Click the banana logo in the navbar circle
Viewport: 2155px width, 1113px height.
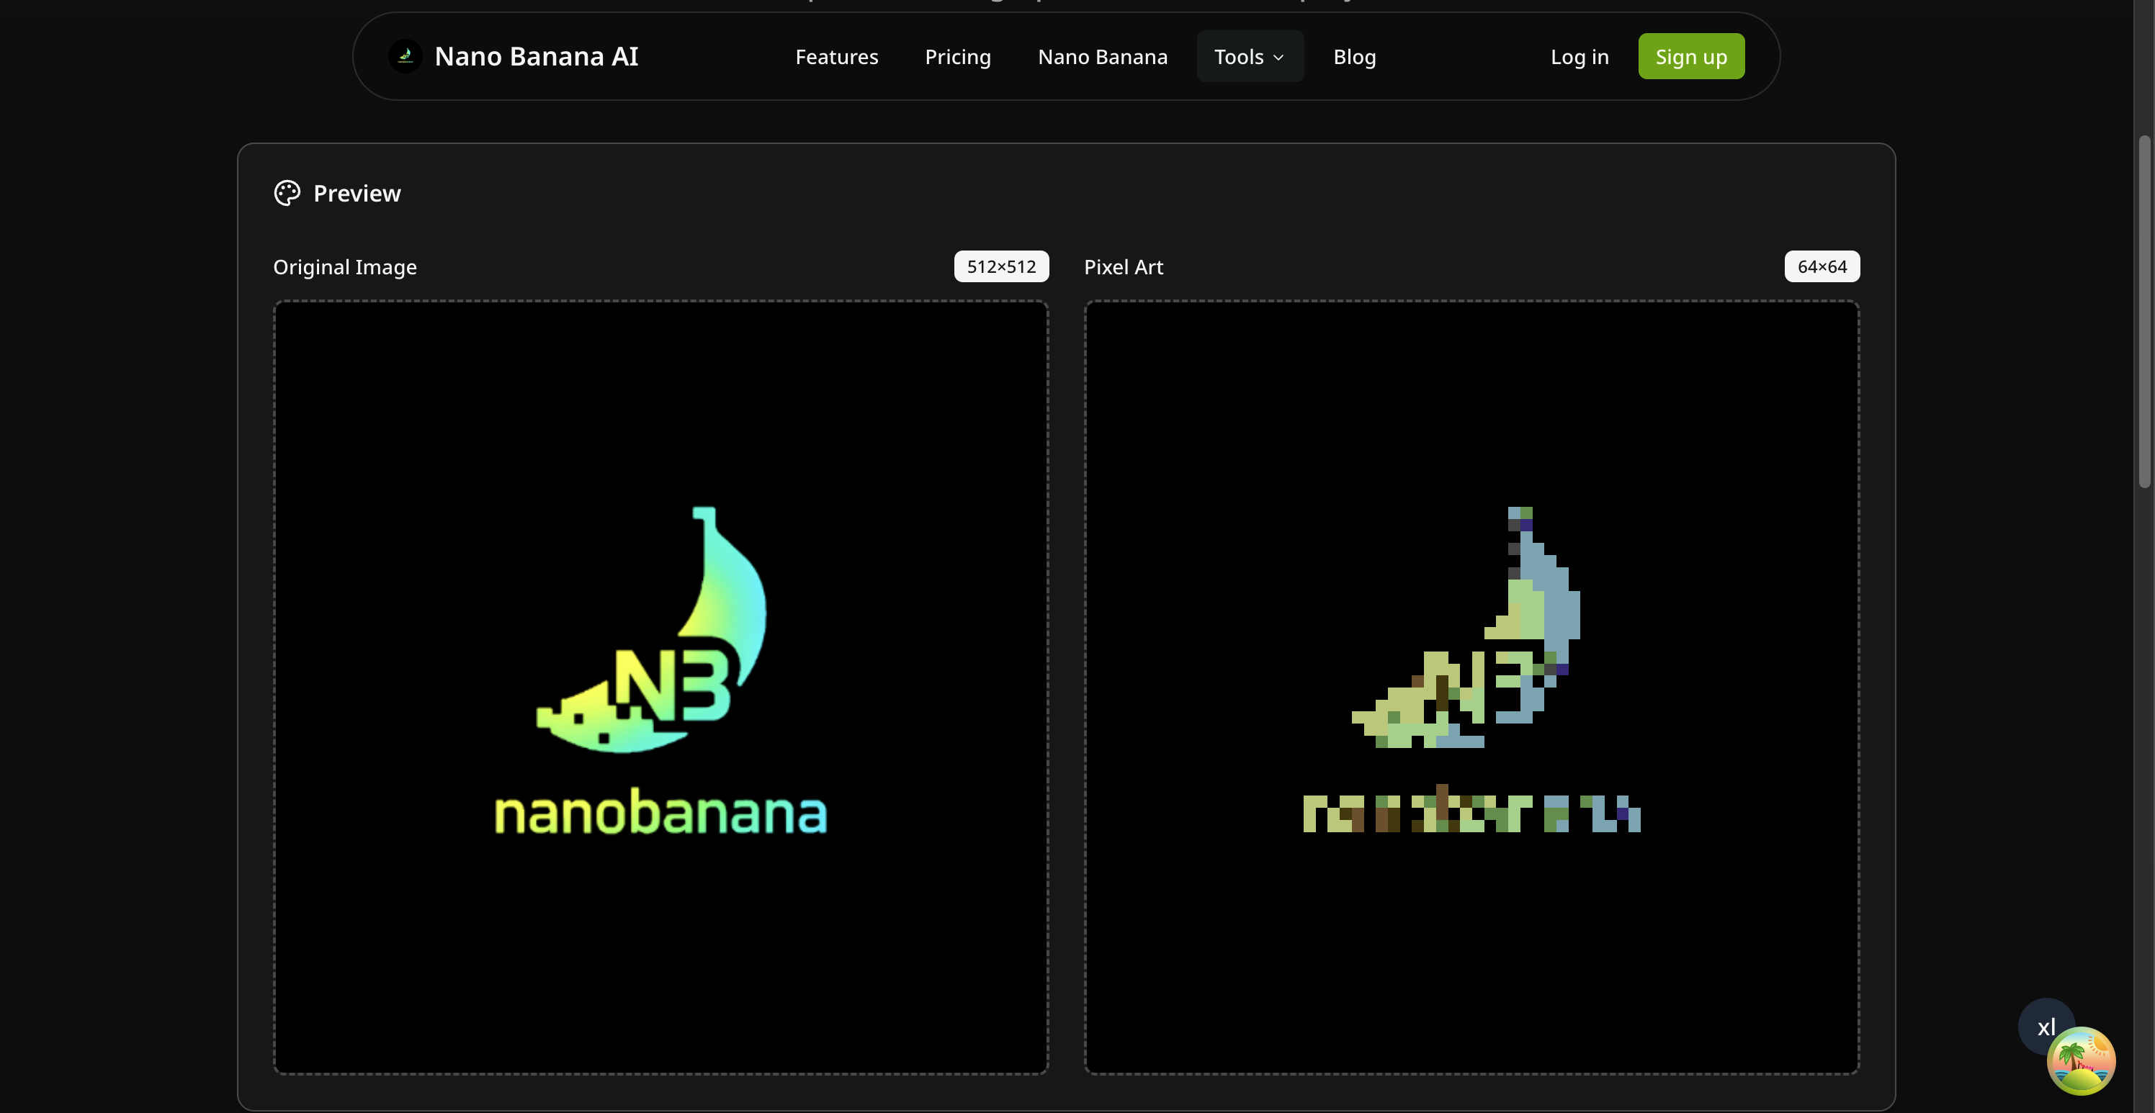(x=406, y=56)
